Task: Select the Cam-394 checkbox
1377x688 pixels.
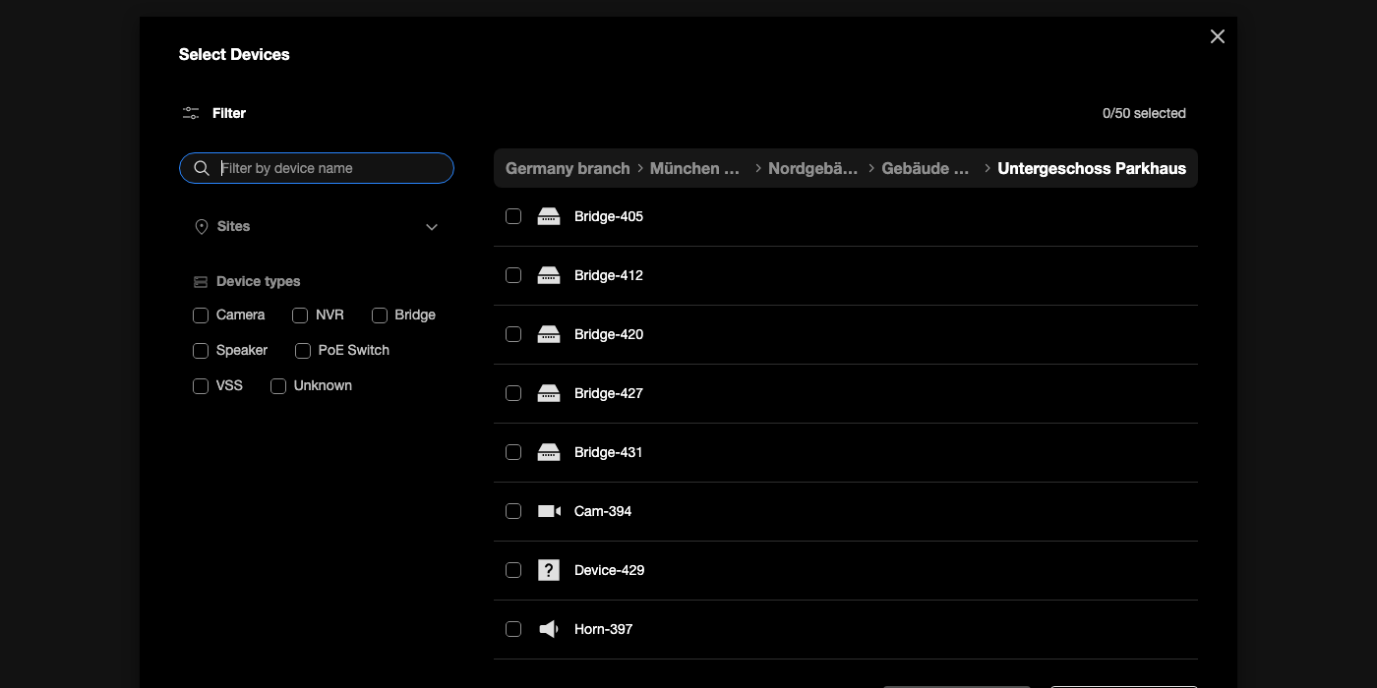Action: 513,511
